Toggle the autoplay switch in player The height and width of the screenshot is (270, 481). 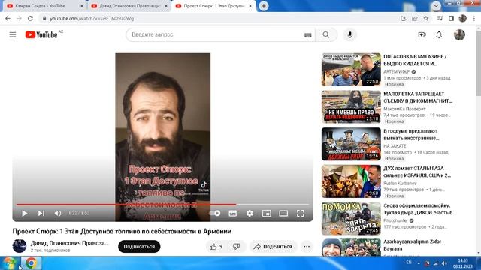click(x=215, y=213)
